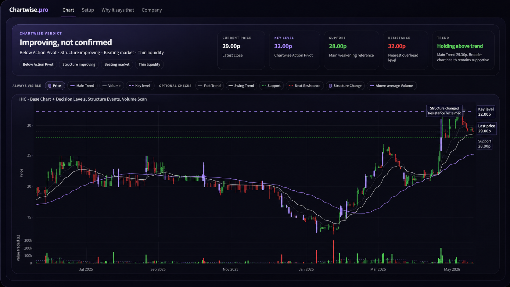
Task: Toggle the Main Trend chip
Action: [82, 86]
